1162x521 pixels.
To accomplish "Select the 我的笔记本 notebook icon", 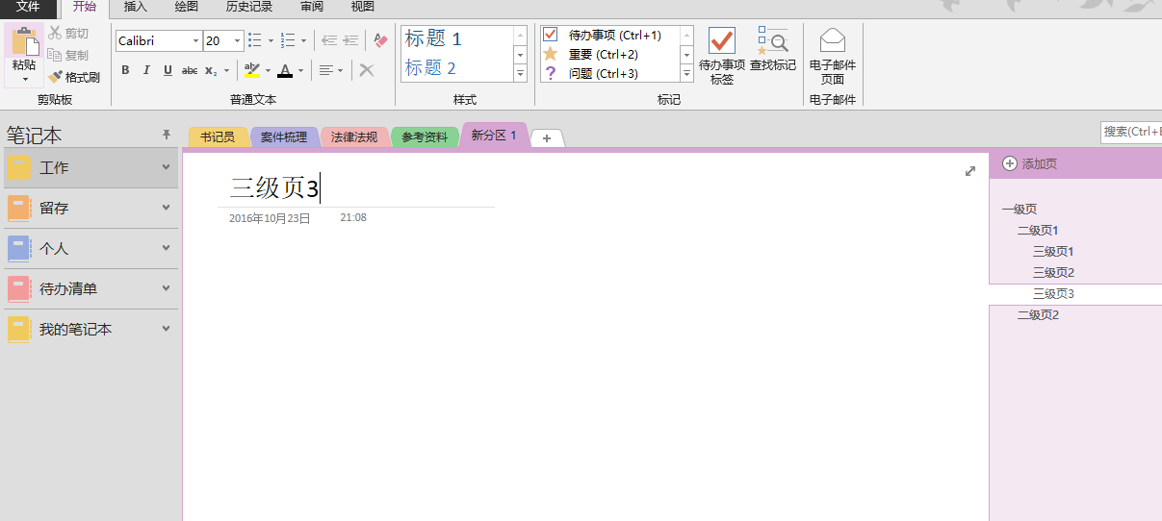I will pyautogui.click(x=19, y=329).
